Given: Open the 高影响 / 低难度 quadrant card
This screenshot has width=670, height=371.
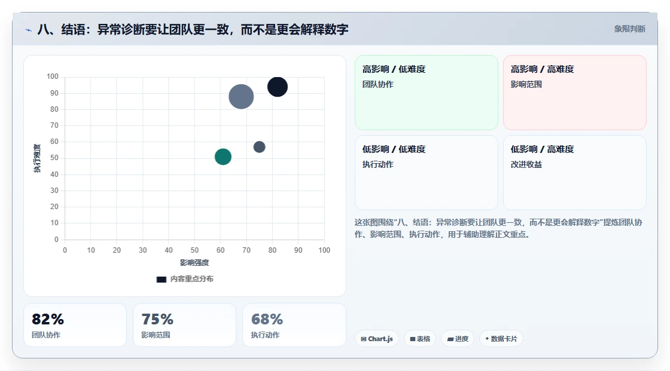Looking at the screenshot, I should (427, 93).
